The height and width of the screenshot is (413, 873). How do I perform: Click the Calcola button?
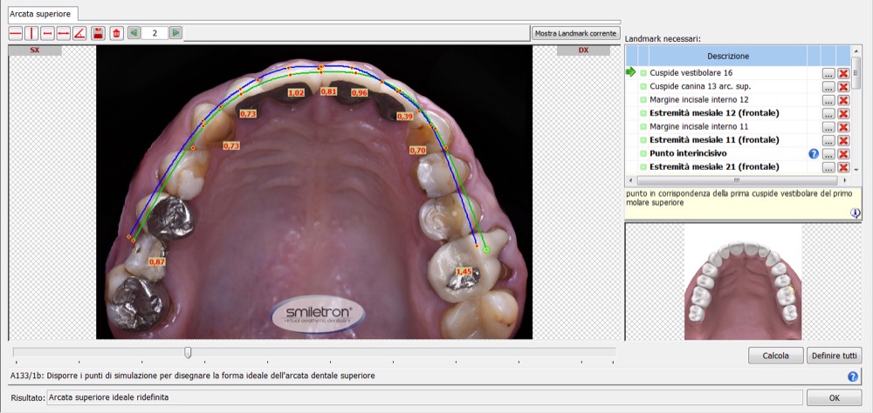775,355
